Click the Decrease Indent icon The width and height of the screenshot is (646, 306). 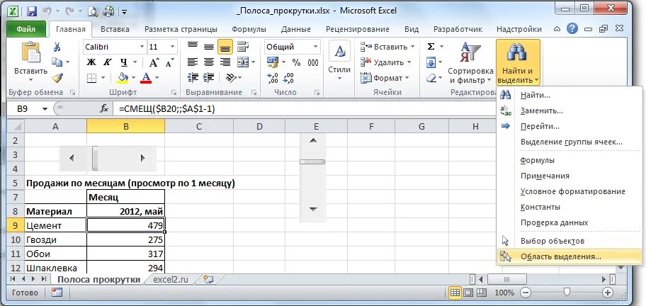(x=193, y=77)
